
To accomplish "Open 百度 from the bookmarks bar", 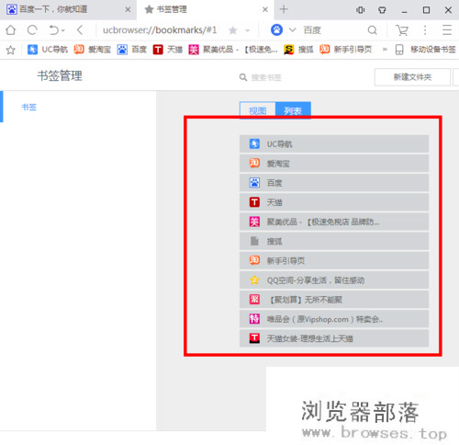I will [132, 50].
